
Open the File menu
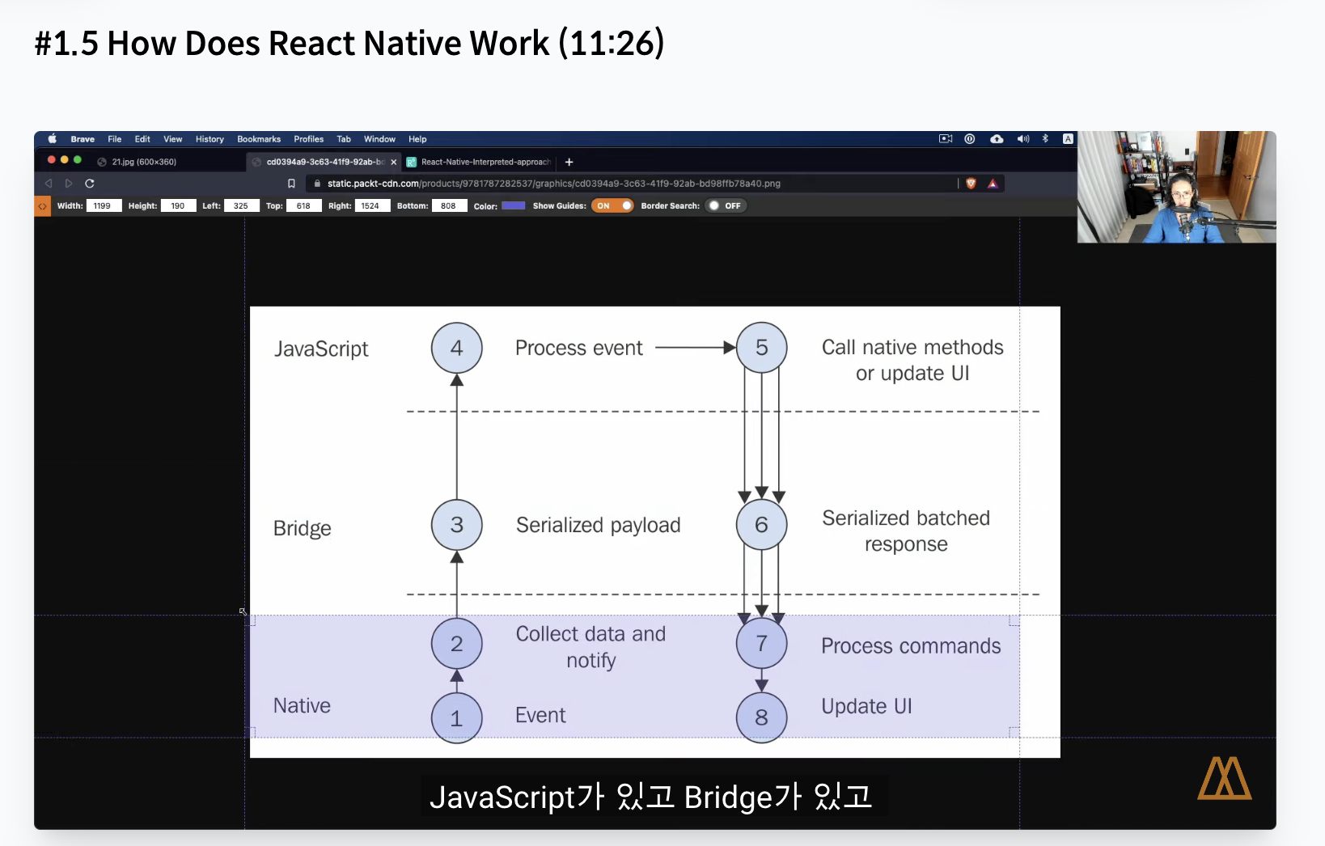[115, 139]
